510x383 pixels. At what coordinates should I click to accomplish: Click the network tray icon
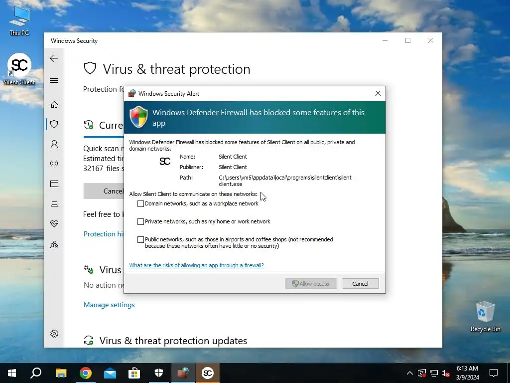click(434, 373)
